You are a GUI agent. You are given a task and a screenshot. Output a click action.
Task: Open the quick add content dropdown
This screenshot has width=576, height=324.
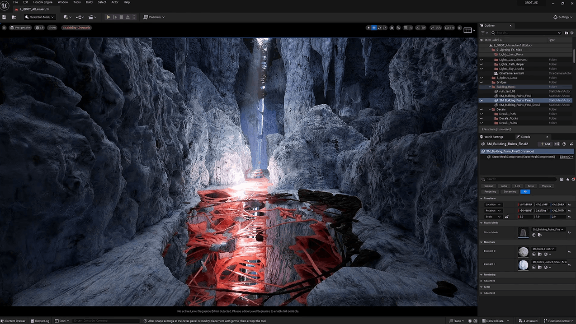(x=67, y=17)
